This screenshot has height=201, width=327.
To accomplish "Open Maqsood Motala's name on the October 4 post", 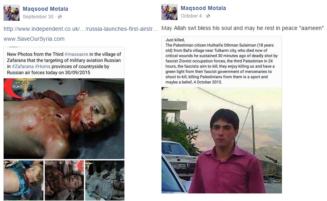I will [x=203, y=8].
